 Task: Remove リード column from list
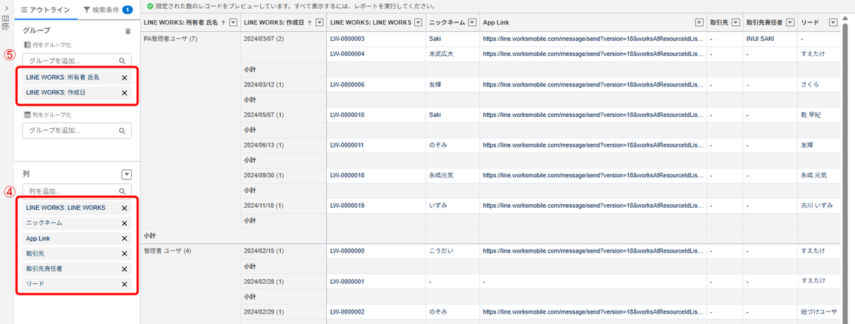coord(124,285)
